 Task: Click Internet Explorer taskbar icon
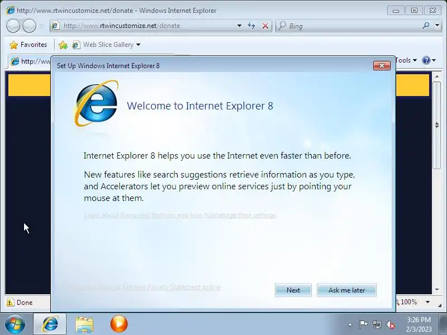pyautogui.click(x=50, y=324)
